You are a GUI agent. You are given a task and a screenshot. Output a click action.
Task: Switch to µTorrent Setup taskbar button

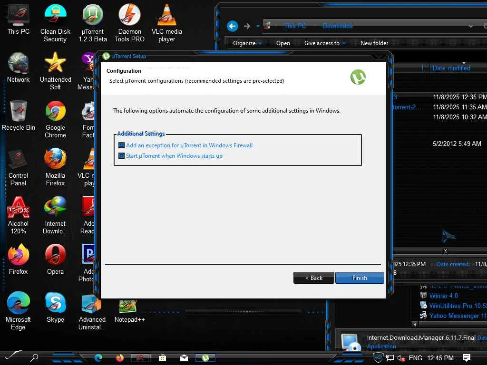tap(205, 358)
